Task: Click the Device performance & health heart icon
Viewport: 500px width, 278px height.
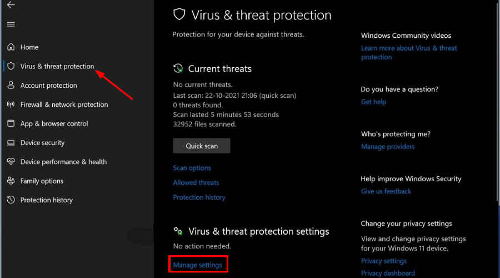Action: (11, 162)
